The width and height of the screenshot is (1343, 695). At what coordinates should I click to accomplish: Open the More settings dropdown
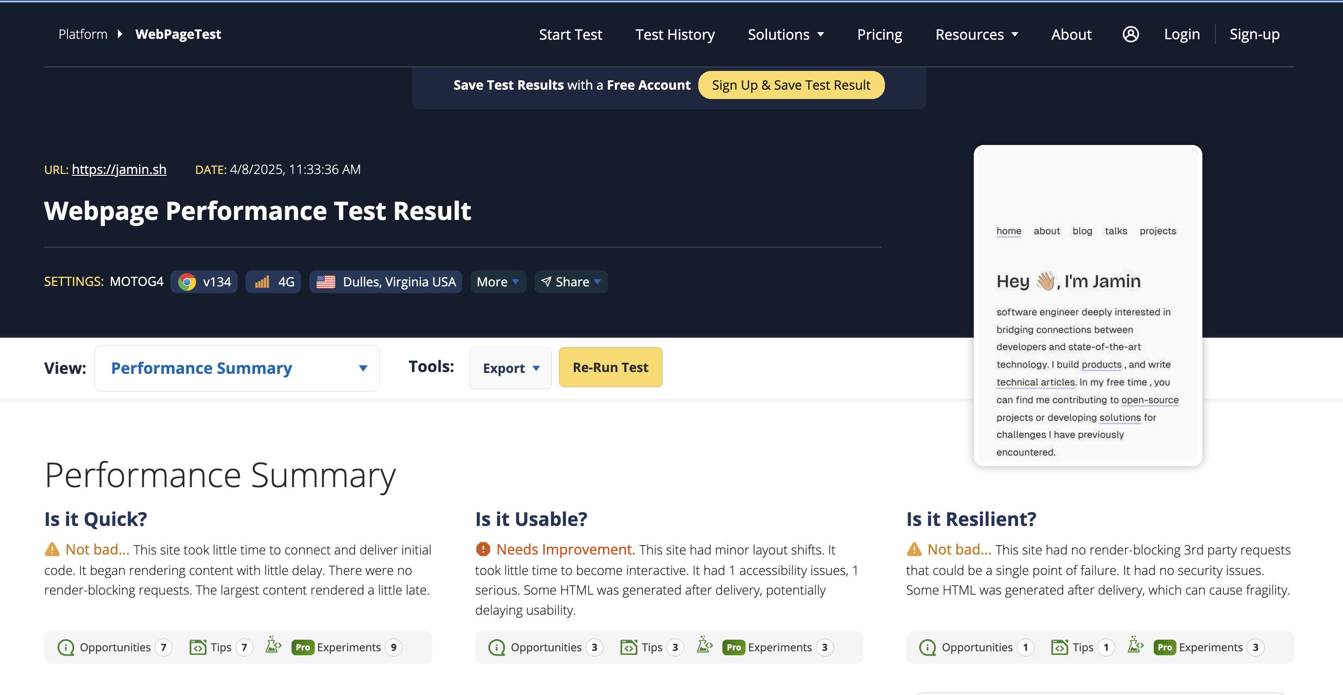click(x=497, y=281)
